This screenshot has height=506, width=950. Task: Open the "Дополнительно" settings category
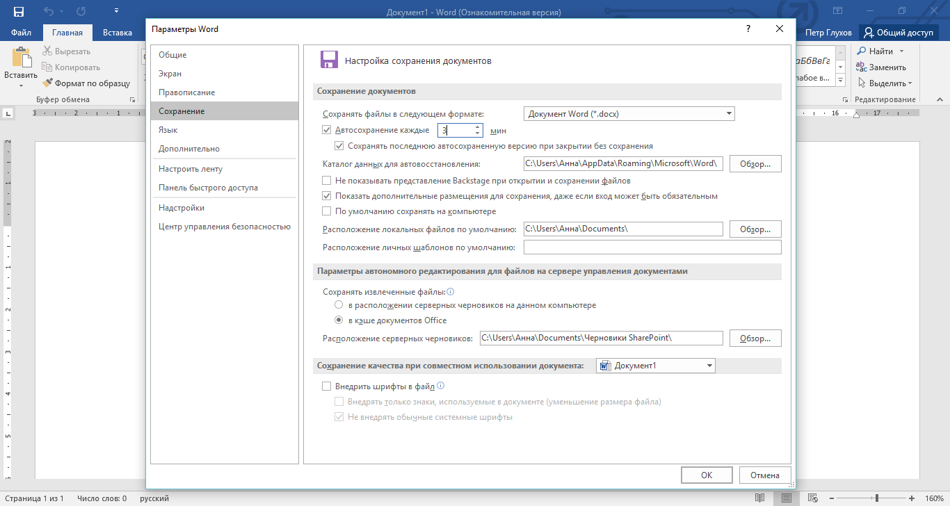189,149
